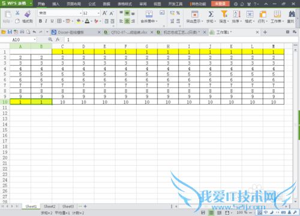Click the Merge and Center icon
300x216 pixels.
pyautogui.click(x=149, y=14)
